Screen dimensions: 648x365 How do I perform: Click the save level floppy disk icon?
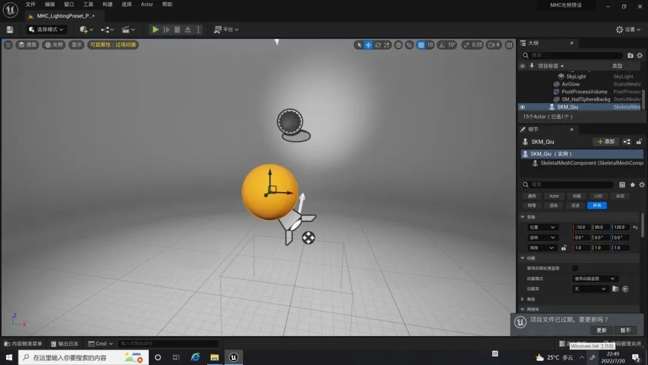(x=10, y=29)
